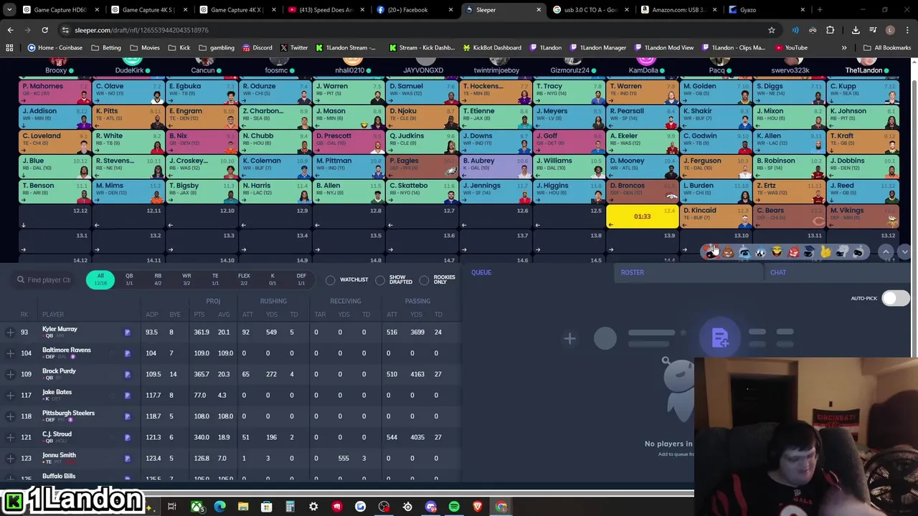This screenshot has width=918, height=516.
Task: Add C.J. Stroud to queue with plus icon
Action: [x=10, y=437]
